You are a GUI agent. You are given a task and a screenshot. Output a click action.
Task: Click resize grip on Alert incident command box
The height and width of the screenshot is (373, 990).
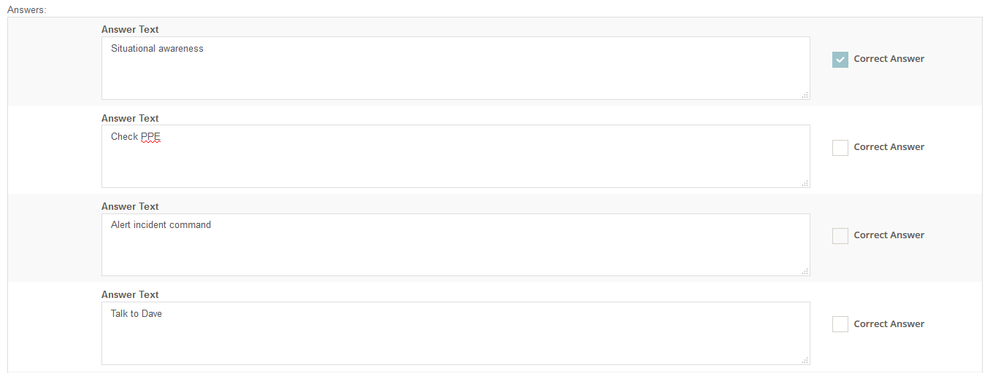click(805, 271)
